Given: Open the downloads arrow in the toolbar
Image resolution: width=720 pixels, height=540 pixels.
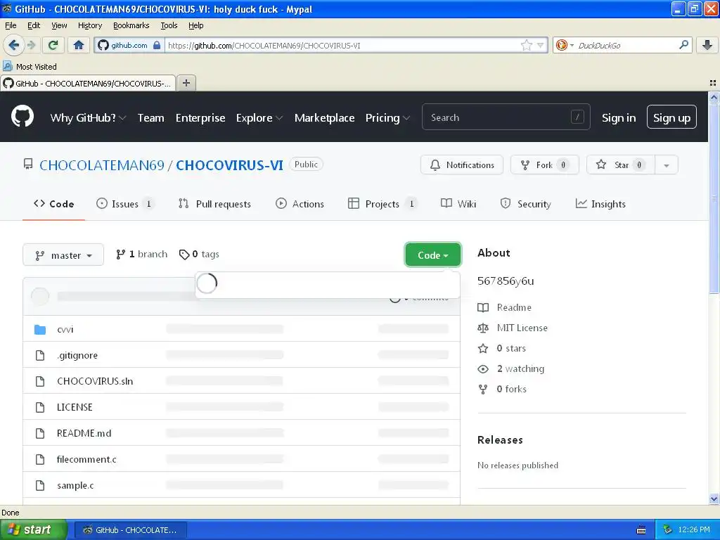Looking at the screenshot, I should tap(707, 45).
